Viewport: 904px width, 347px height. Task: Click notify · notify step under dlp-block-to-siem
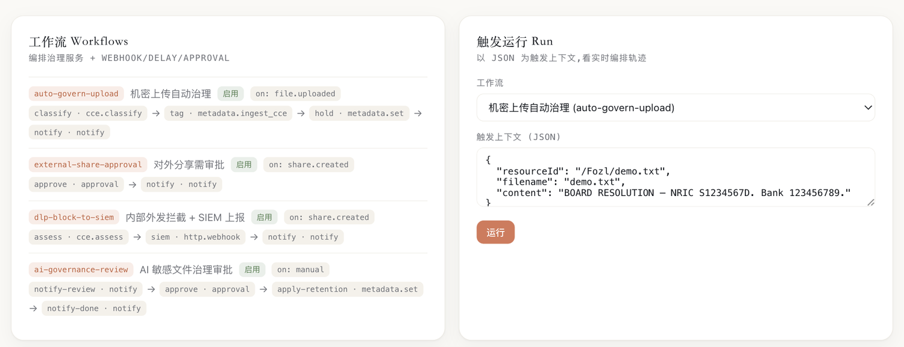(x=303, y=237)
